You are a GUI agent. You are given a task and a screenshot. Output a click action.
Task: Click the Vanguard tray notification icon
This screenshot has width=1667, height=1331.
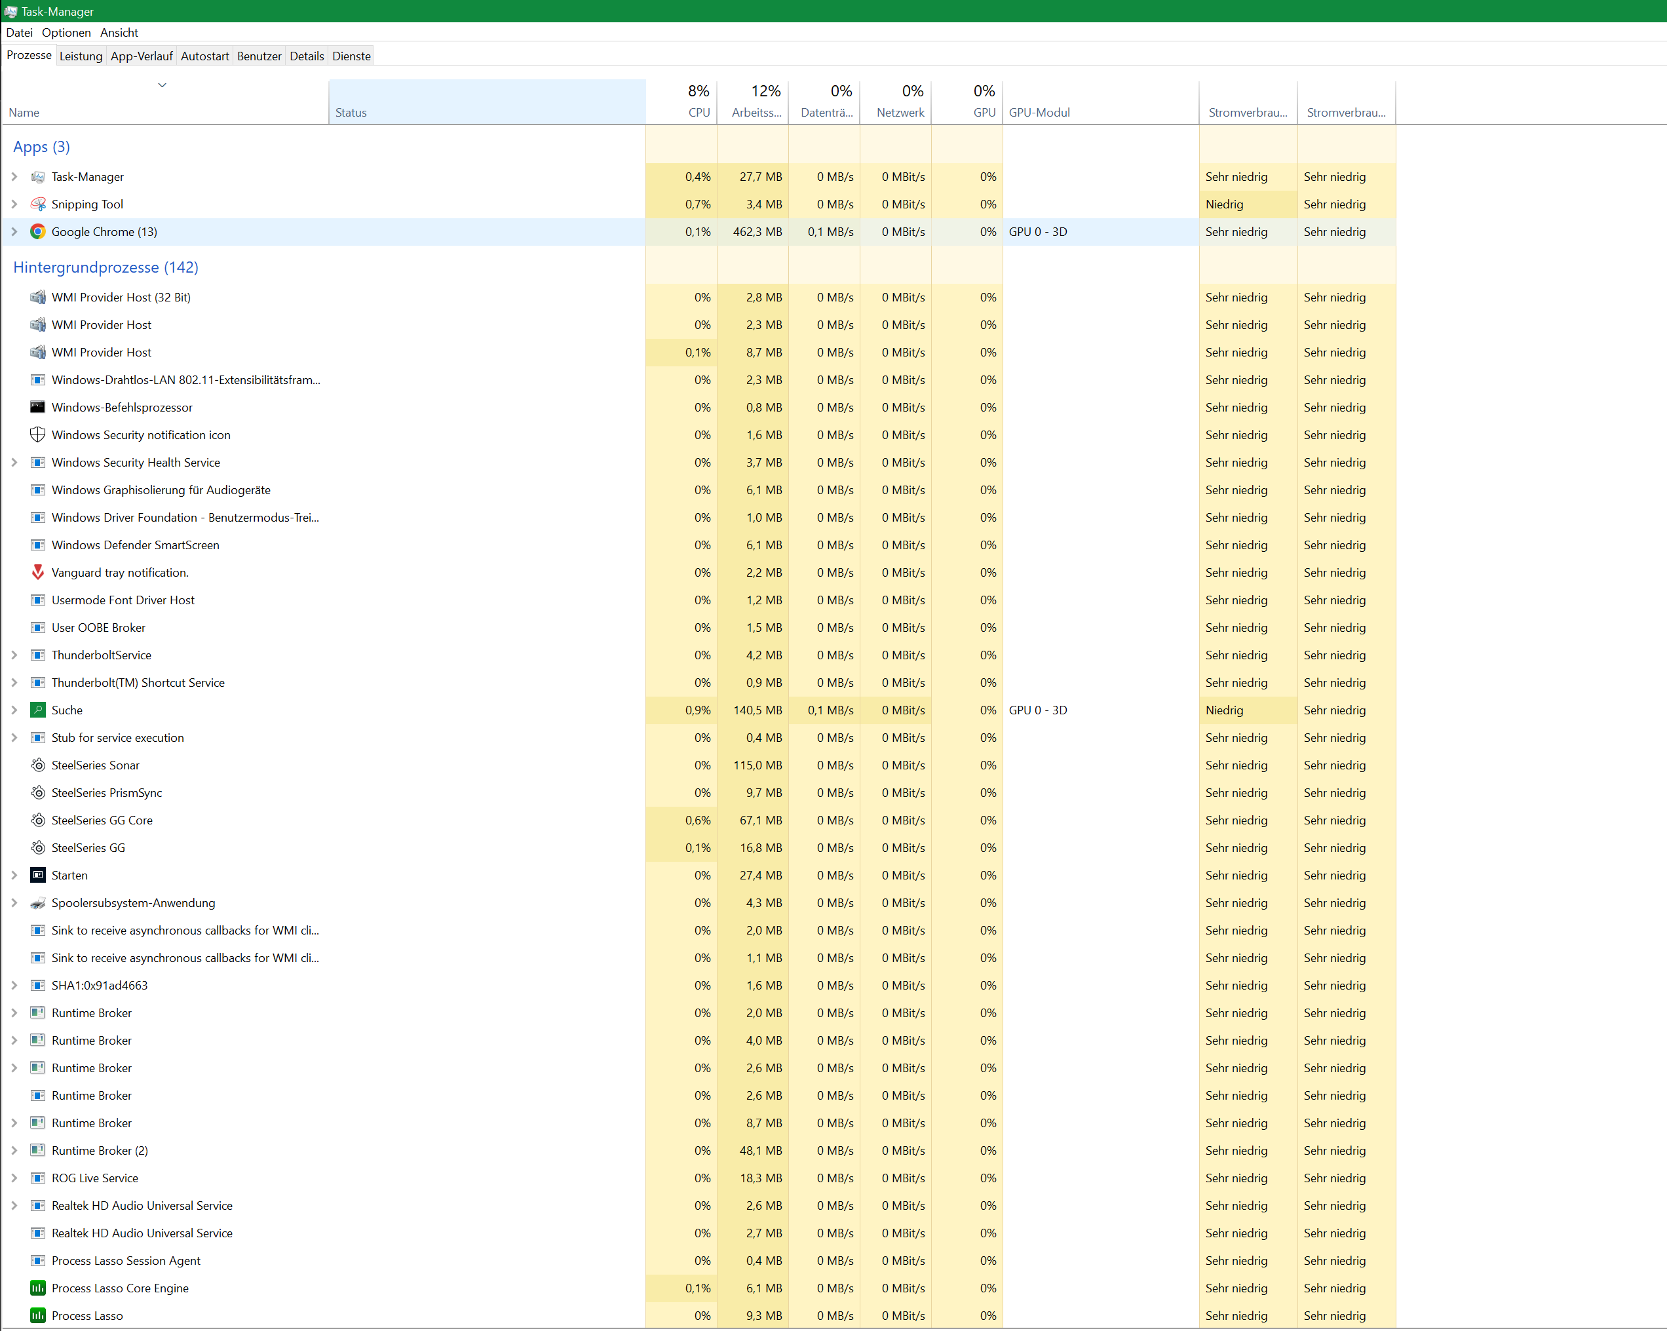coord(37,572)
